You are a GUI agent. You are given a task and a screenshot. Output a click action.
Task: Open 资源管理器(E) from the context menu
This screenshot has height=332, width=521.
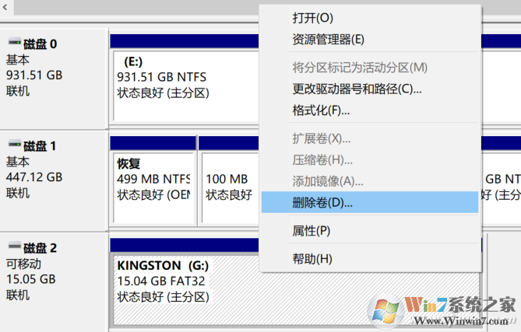[x=328, y=39]
